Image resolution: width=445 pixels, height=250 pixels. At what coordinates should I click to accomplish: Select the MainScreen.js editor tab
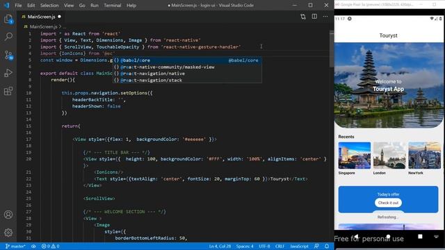click(x=41, y=17)
